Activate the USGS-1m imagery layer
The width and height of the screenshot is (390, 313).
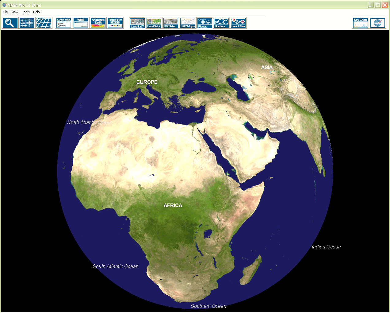pos(170,23)
